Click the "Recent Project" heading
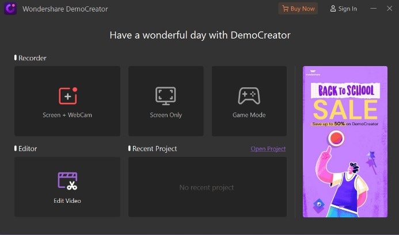Screen dimensions: 399x235 click(x=154, y=149)
